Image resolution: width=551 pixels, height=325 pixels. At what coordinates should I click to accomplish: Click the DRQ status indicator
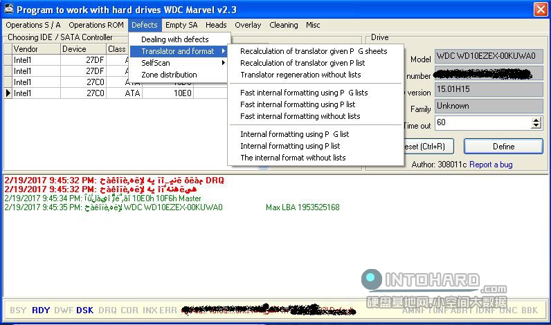coord(107,310)
